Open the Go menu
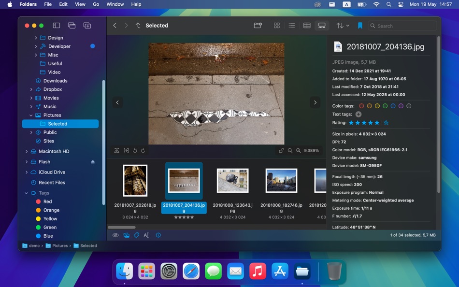Image resolution: width=459 pixels, height=287 pixels. (x=96, y=4)
